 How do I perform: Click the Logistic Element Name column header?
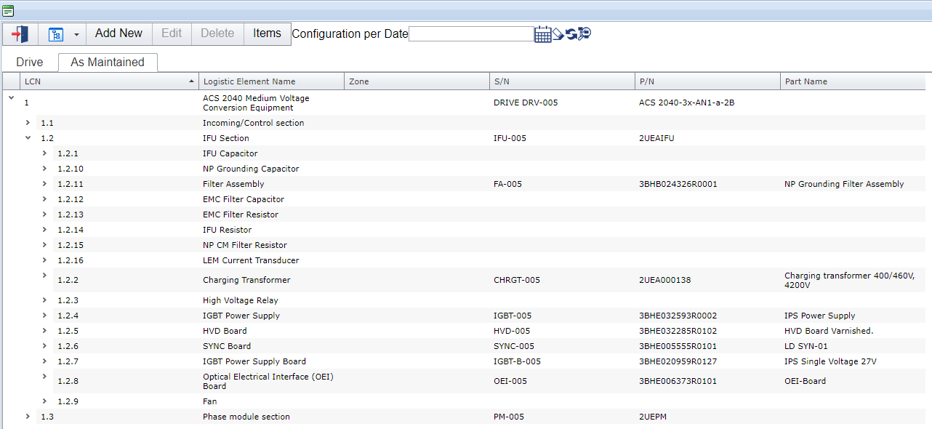[271, 81]
